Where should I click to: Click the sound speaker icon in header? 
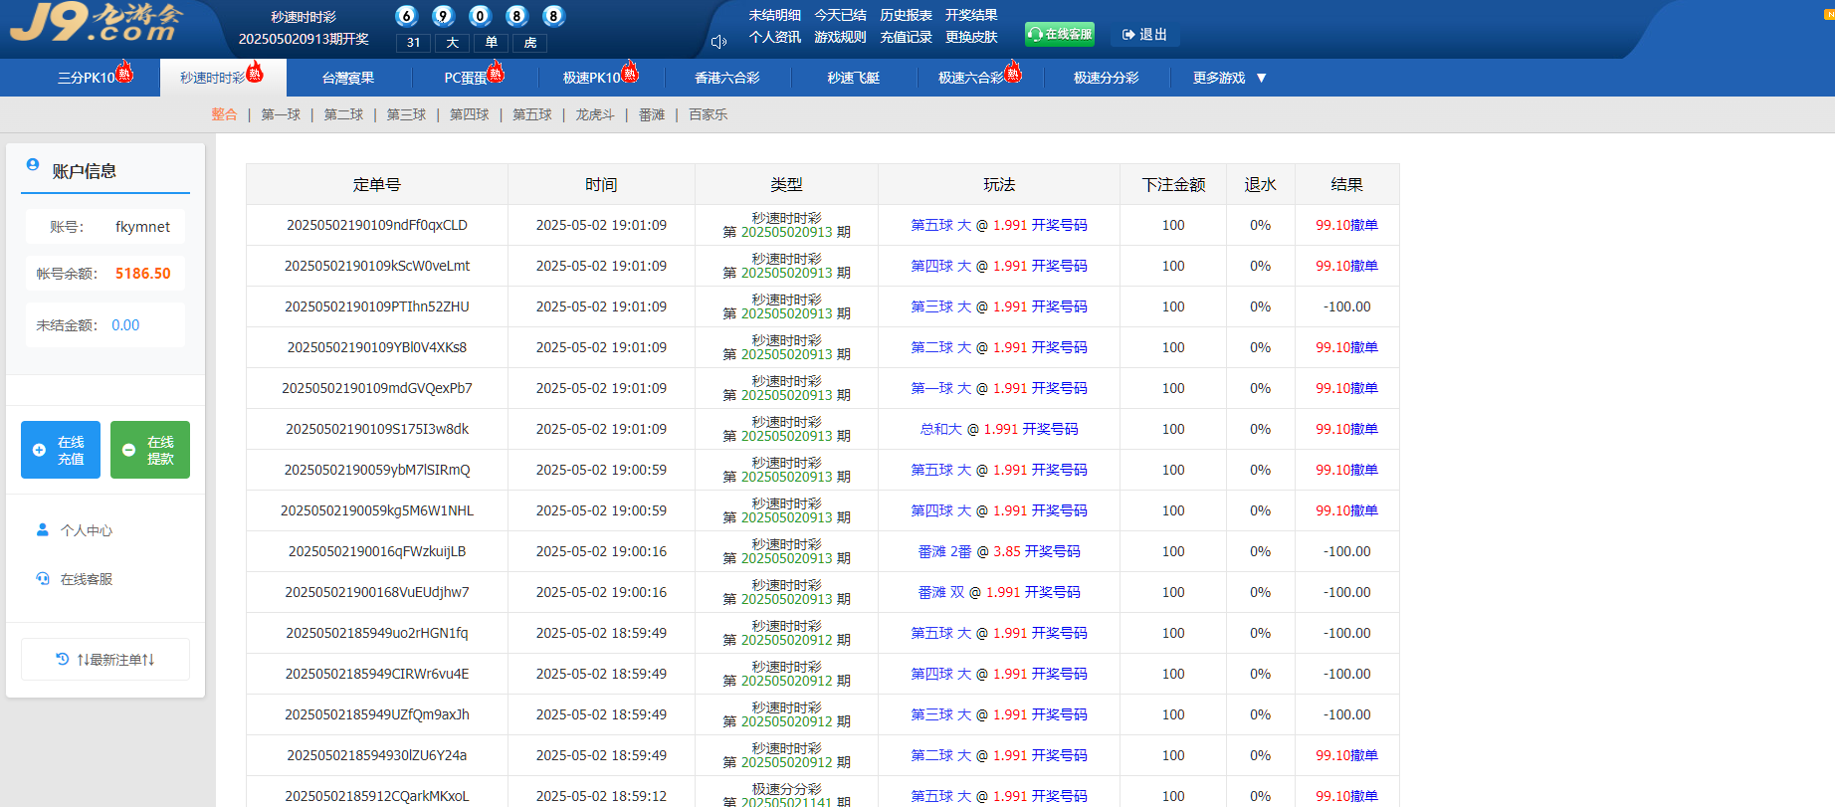pyautogui.click(x=718, y=42)
